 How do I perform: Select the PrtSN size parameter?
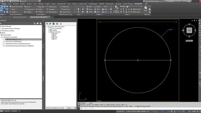coord(56,37)
